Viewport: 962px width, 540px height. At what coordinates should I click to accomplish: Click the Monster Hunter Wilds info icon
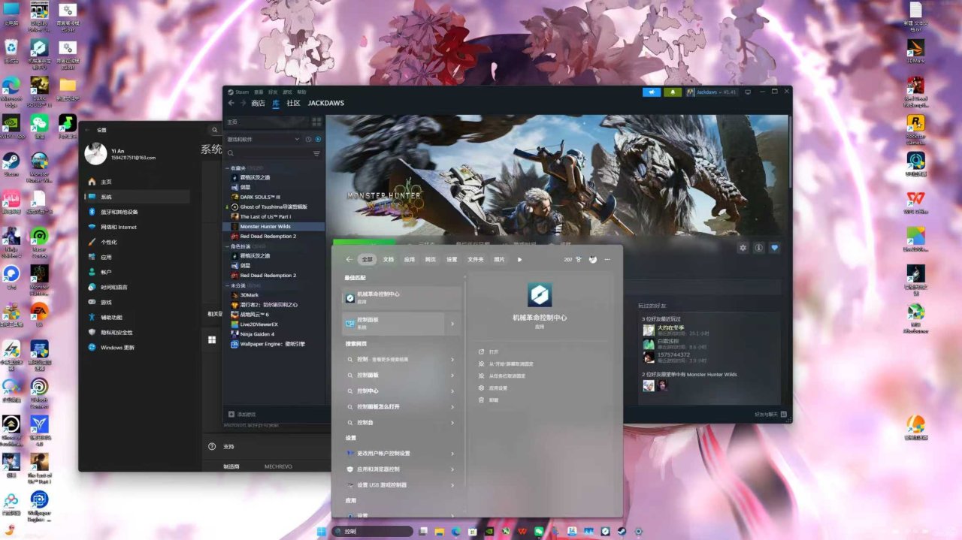[759, 247]
